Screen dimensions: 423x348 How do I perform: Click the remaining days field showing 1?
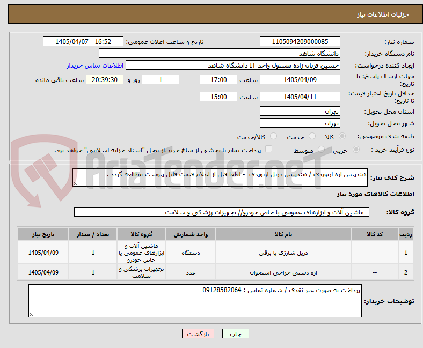(161, 79)
